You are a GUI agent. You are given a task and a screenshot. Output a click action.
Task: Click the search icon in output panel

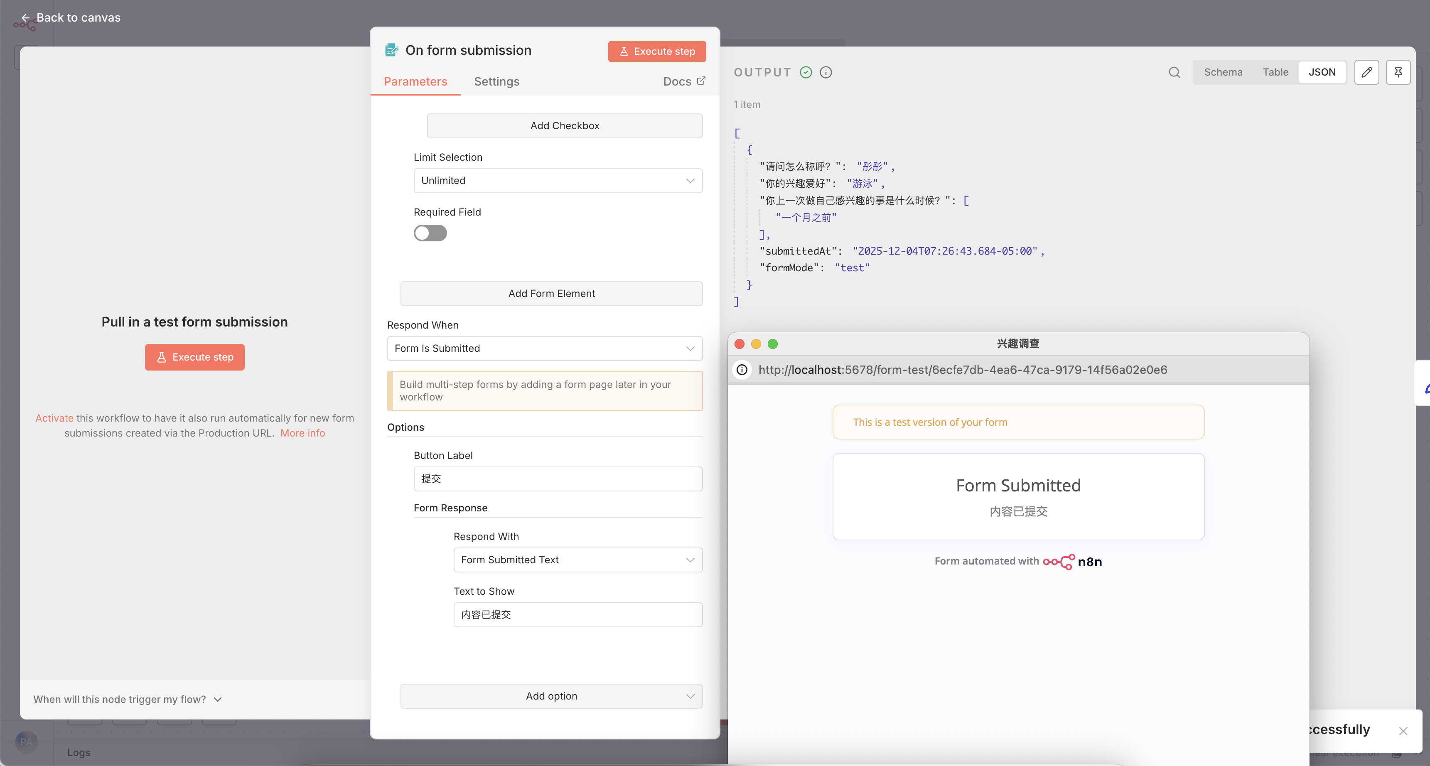[1174, 73]
